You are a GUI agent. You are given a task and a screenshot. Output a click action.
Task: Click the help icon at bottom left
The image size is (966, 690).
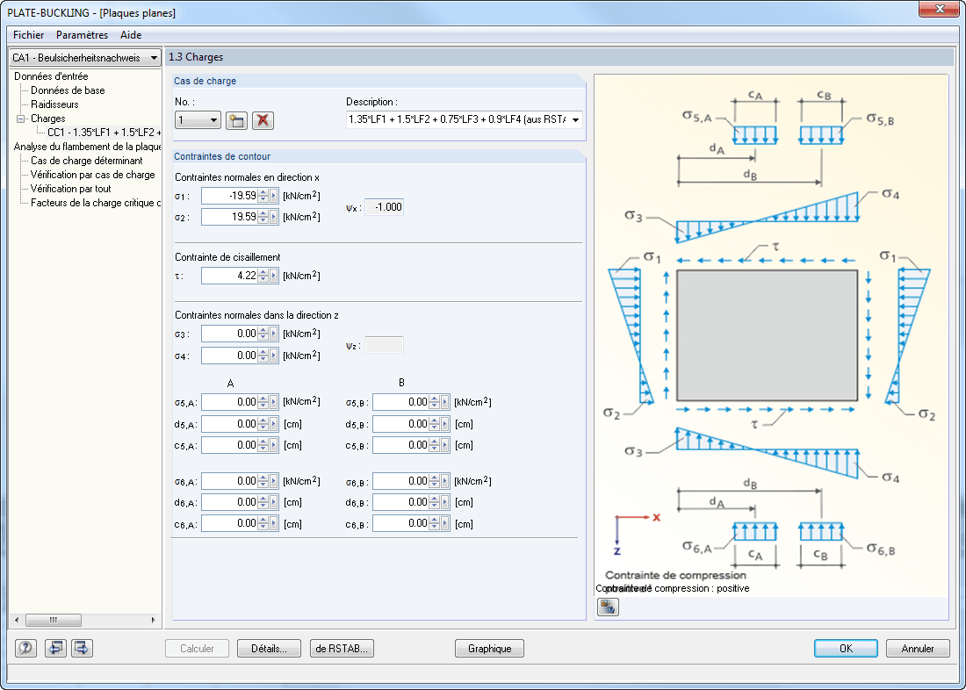pos(25,648)
